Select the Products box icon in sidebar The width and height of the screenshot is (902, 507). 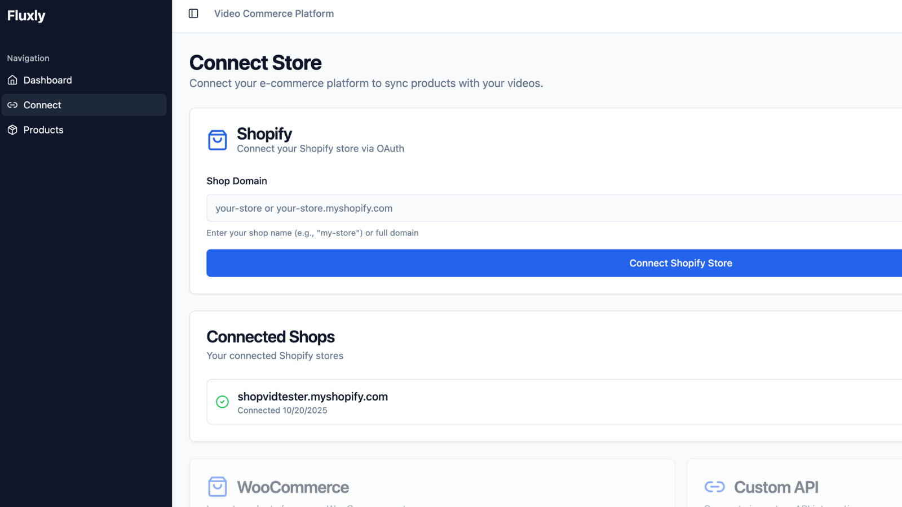click(x=12, y=130)
